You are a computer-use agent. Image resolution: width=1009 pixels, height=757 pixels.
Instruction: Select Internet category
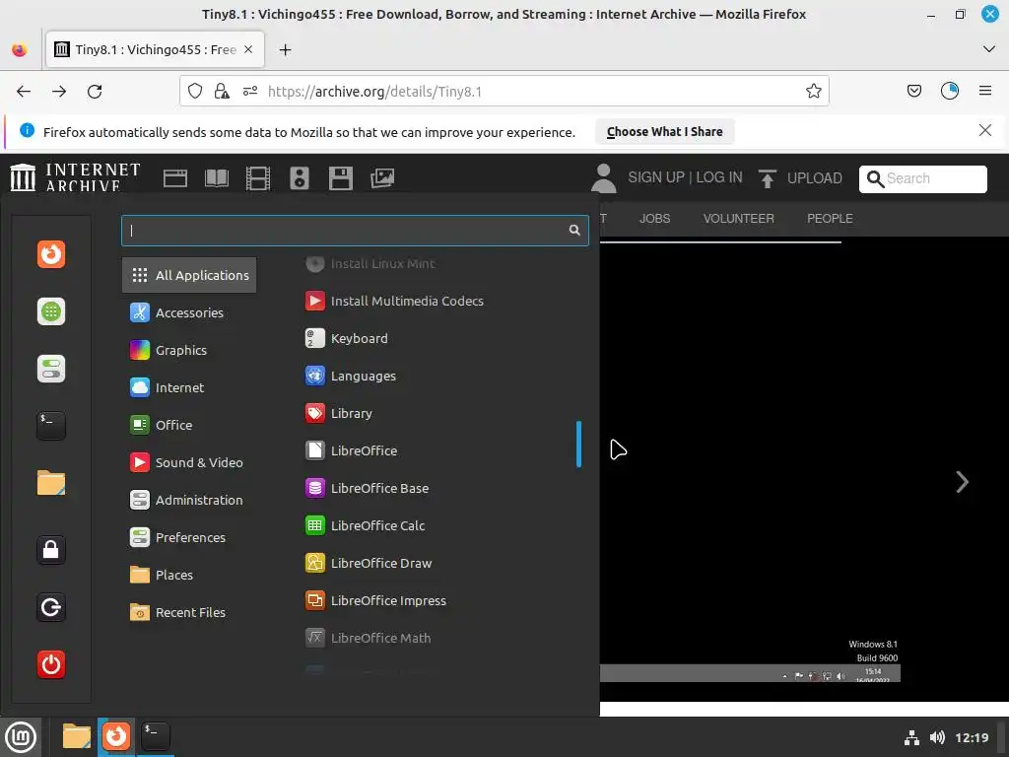[189, 387]
